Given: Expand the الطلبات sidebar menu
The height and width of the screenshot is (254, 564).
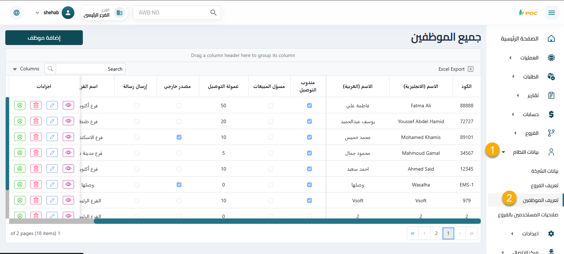Looking at the screenshot, I should click(x=513, y=77).
